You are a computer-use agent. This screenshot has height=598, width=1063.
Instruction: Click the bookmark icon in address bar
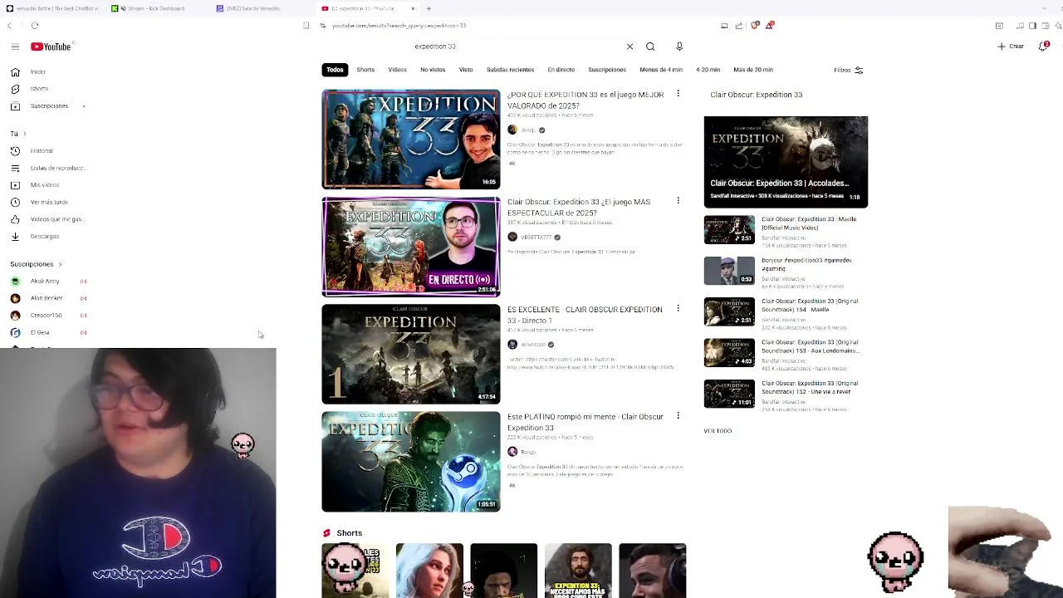pos(306,26)
